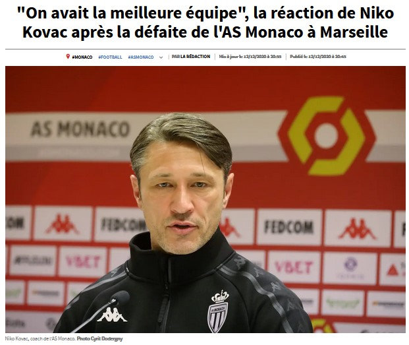The width and height of the screenshot is (409, 345).
Task: Click the AS MONACO banner text in photo
Action: click(80, 129)
